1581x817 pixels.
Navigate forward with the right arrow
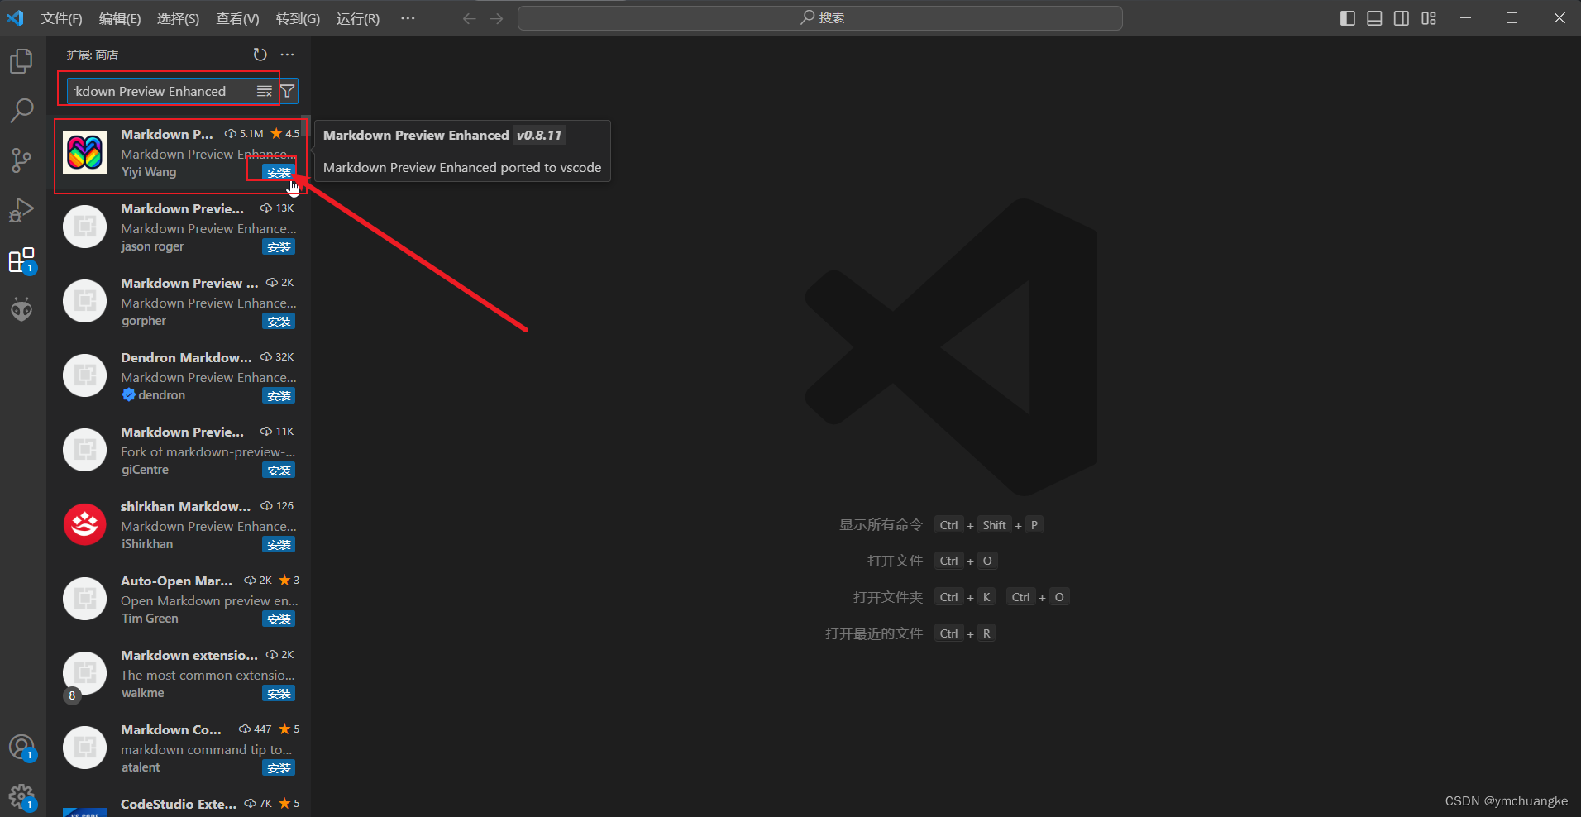(x=496, y=18)
